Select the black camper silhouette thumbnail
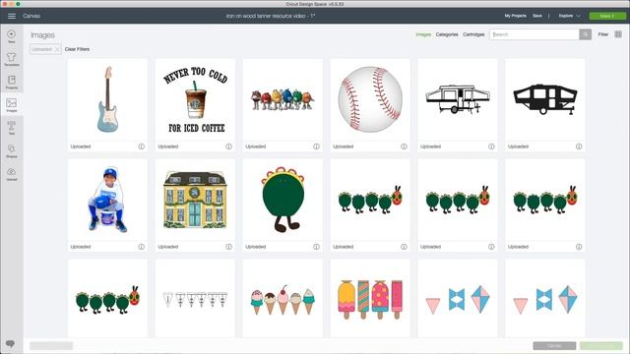 click(x=545, y=99)
